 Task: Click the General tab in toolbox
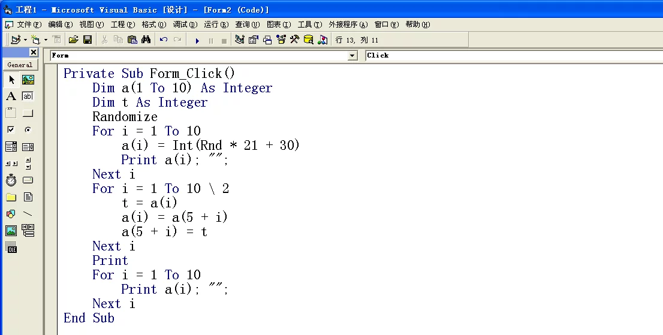click(20, 65)
